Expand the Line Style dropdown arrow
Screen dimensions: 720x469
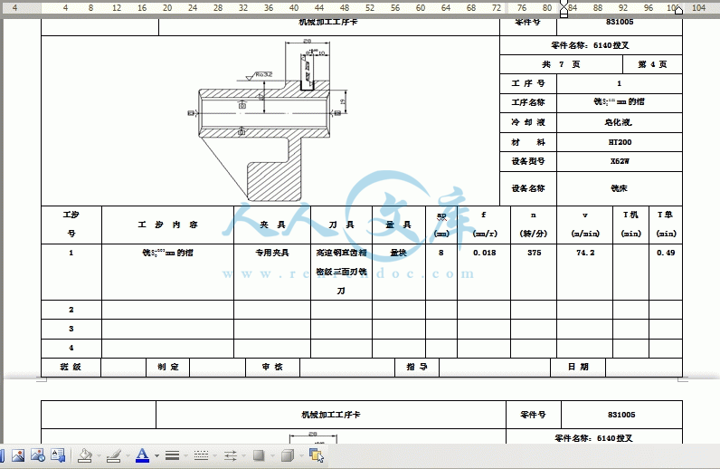(185, 455)
